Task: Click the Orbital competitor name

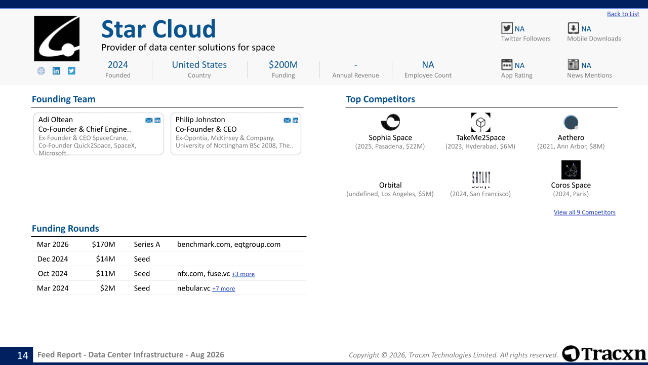Action: click(x=390, y=186)
